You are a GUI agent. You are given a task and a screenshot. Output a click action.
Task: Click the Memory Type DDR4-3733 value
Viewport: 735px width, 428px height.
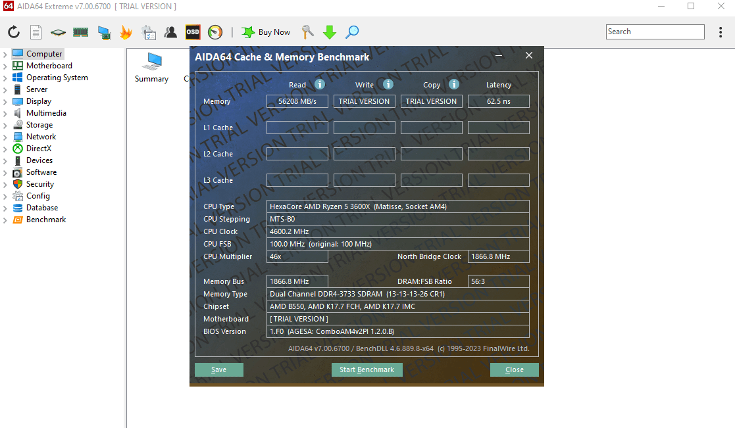(398, 294)
